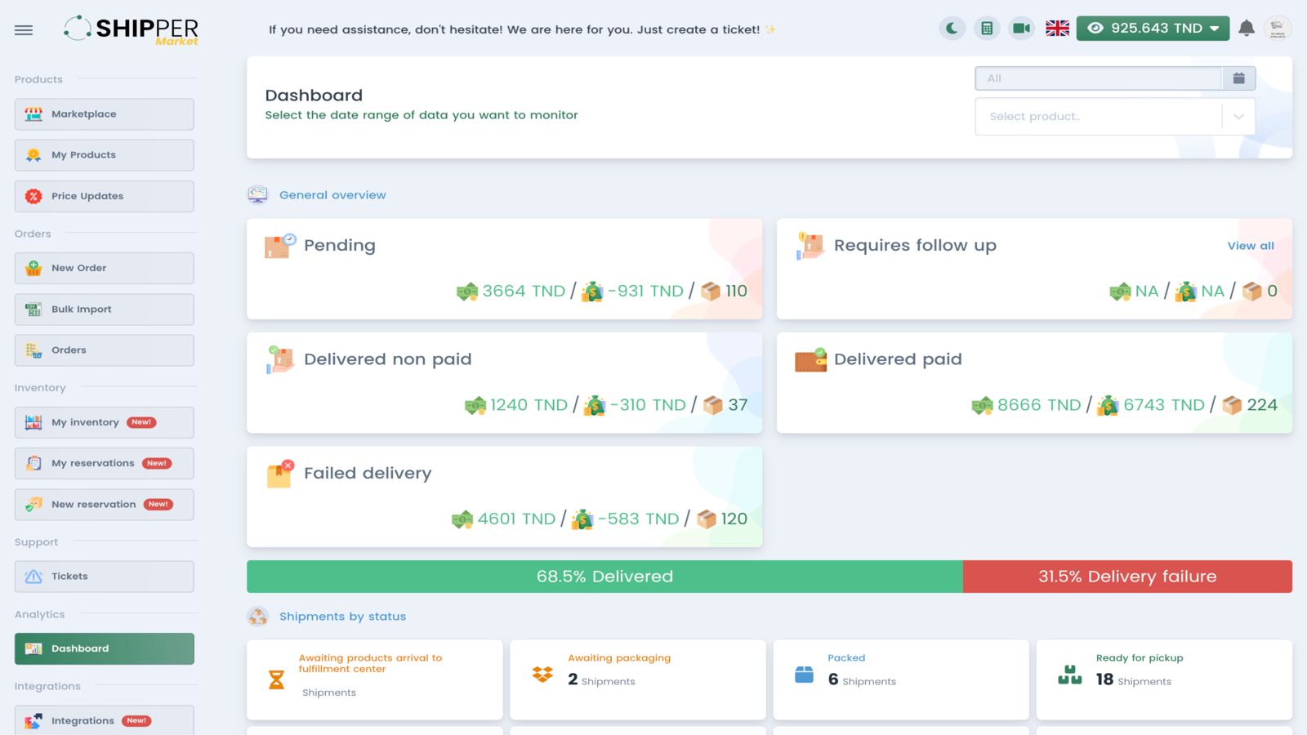This screenshot has width=1307, height=735.
Task: Expand the product dropdown chevron
Action: click(x=1238, y=117)
